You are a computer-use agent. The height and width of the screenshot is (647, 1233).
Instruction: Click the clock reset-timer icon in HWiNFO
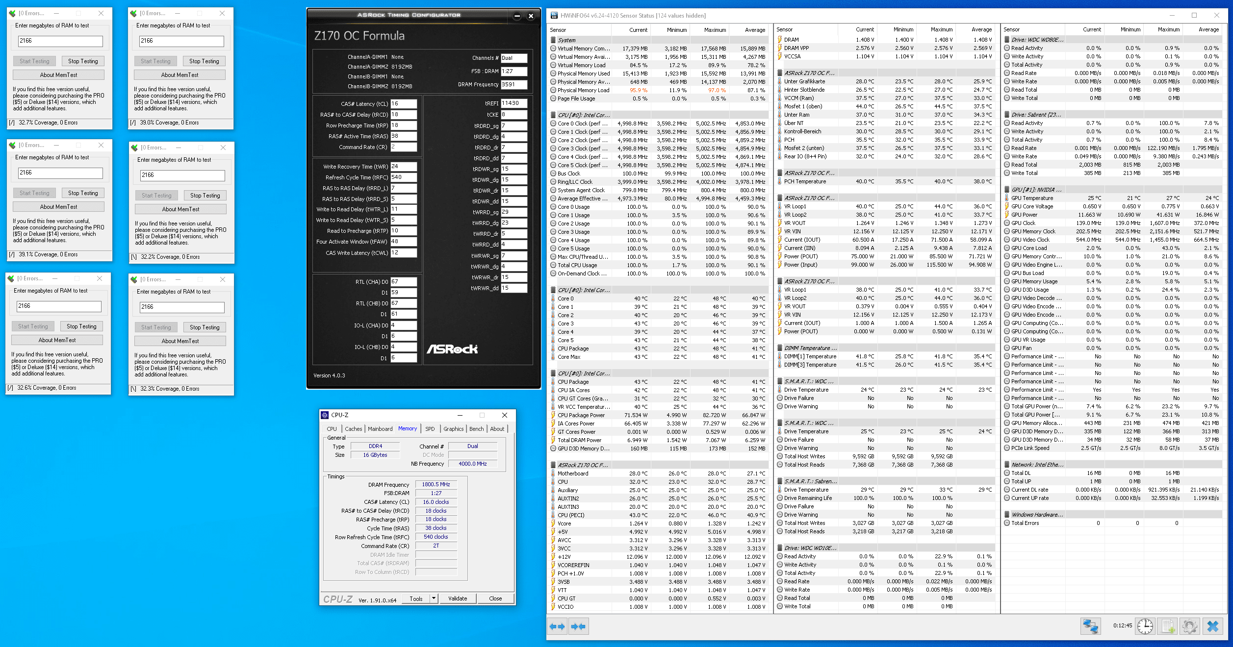click(1145, 626)
